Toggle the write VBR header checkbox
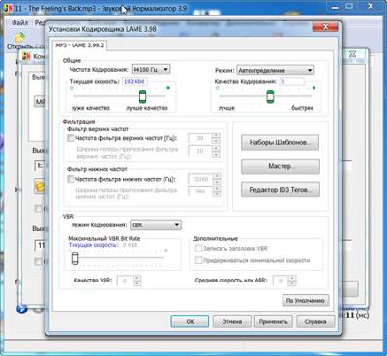Viewport: 387px width, 356px height. point(198,248)
